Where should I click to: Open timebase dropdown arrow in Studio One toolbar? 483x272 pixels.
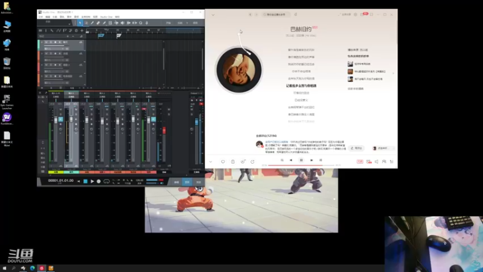pyautogui.click(x=187, y=23)
